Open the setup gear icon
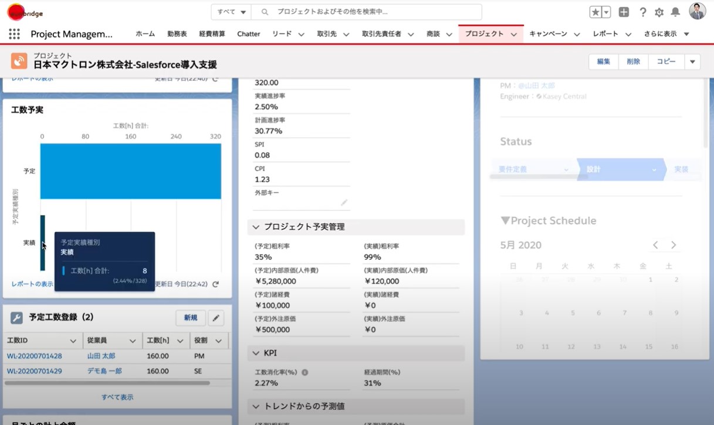Viewport: 714px width, 425px height. (659, 12)
